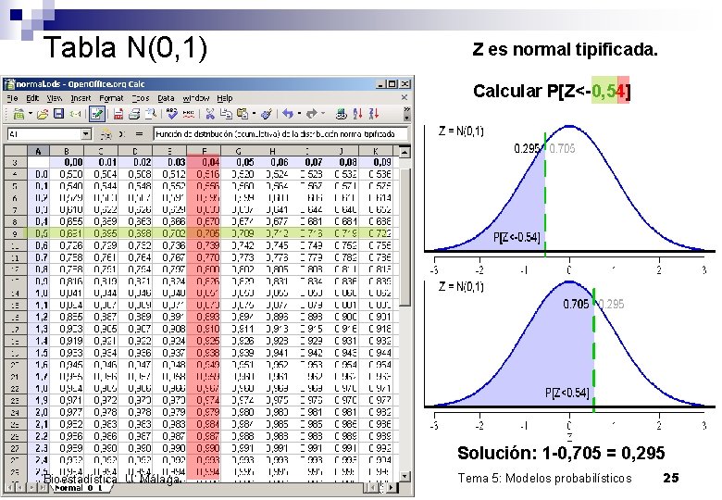Open the Edit menu

pos(32,98)
